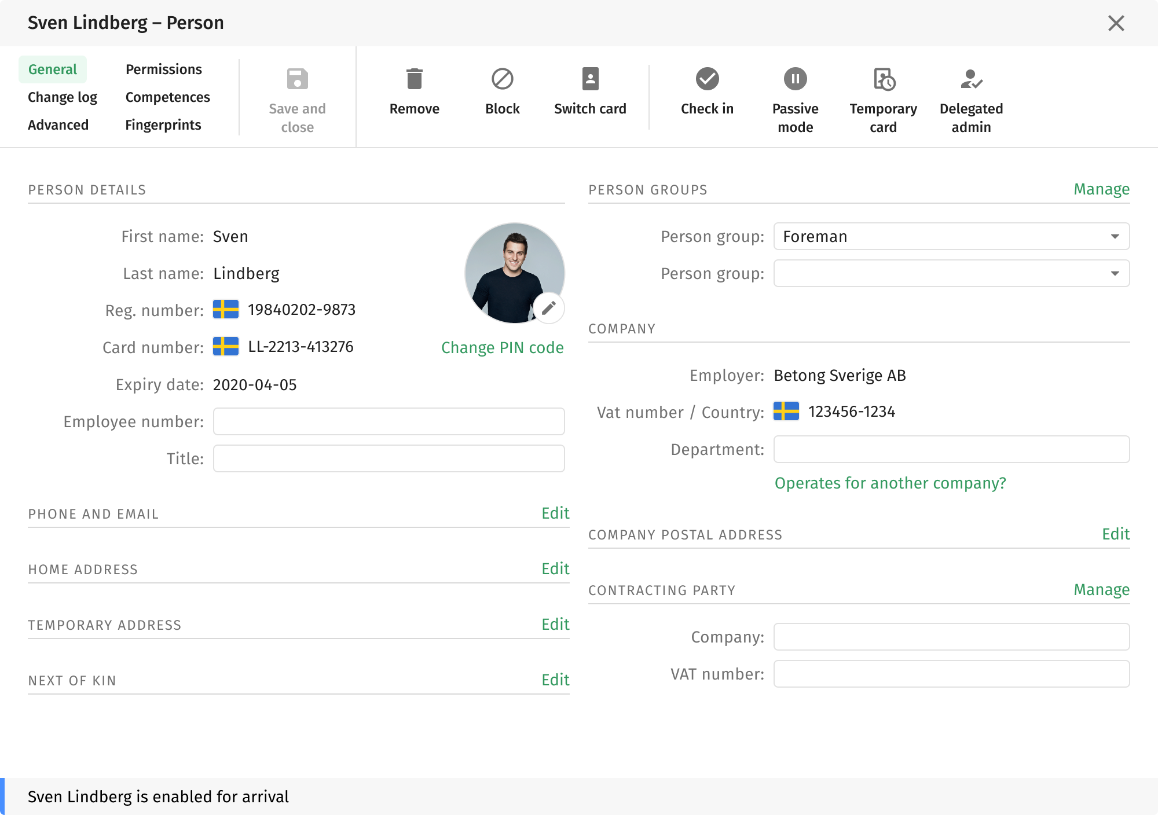The image size is (1158, 815).
Task: Click Swedish flag next to Reg. number
Action: pos(226,310)
